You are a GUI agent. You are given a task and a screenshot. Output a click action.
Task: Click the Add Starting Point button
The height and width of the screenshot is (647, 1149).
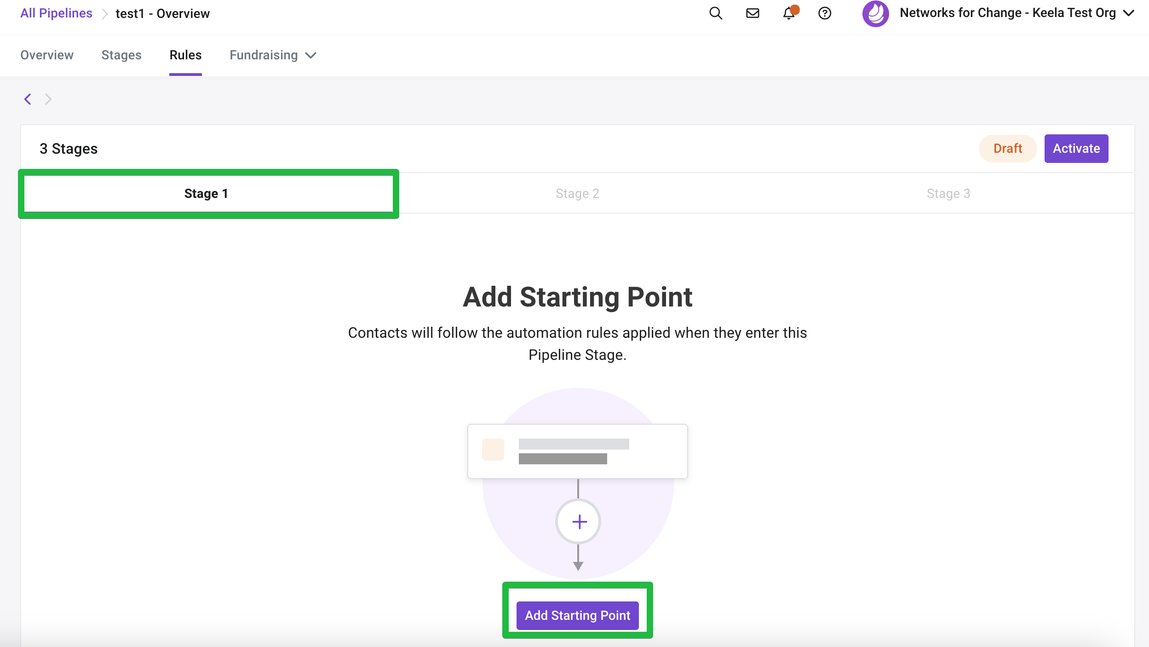pos(577,615)
